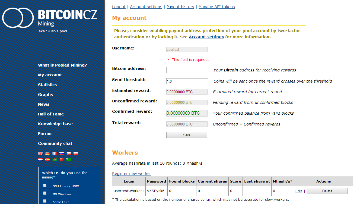
Task: Open What is Pooled Mining? page
Action: (x=62, y=65)
